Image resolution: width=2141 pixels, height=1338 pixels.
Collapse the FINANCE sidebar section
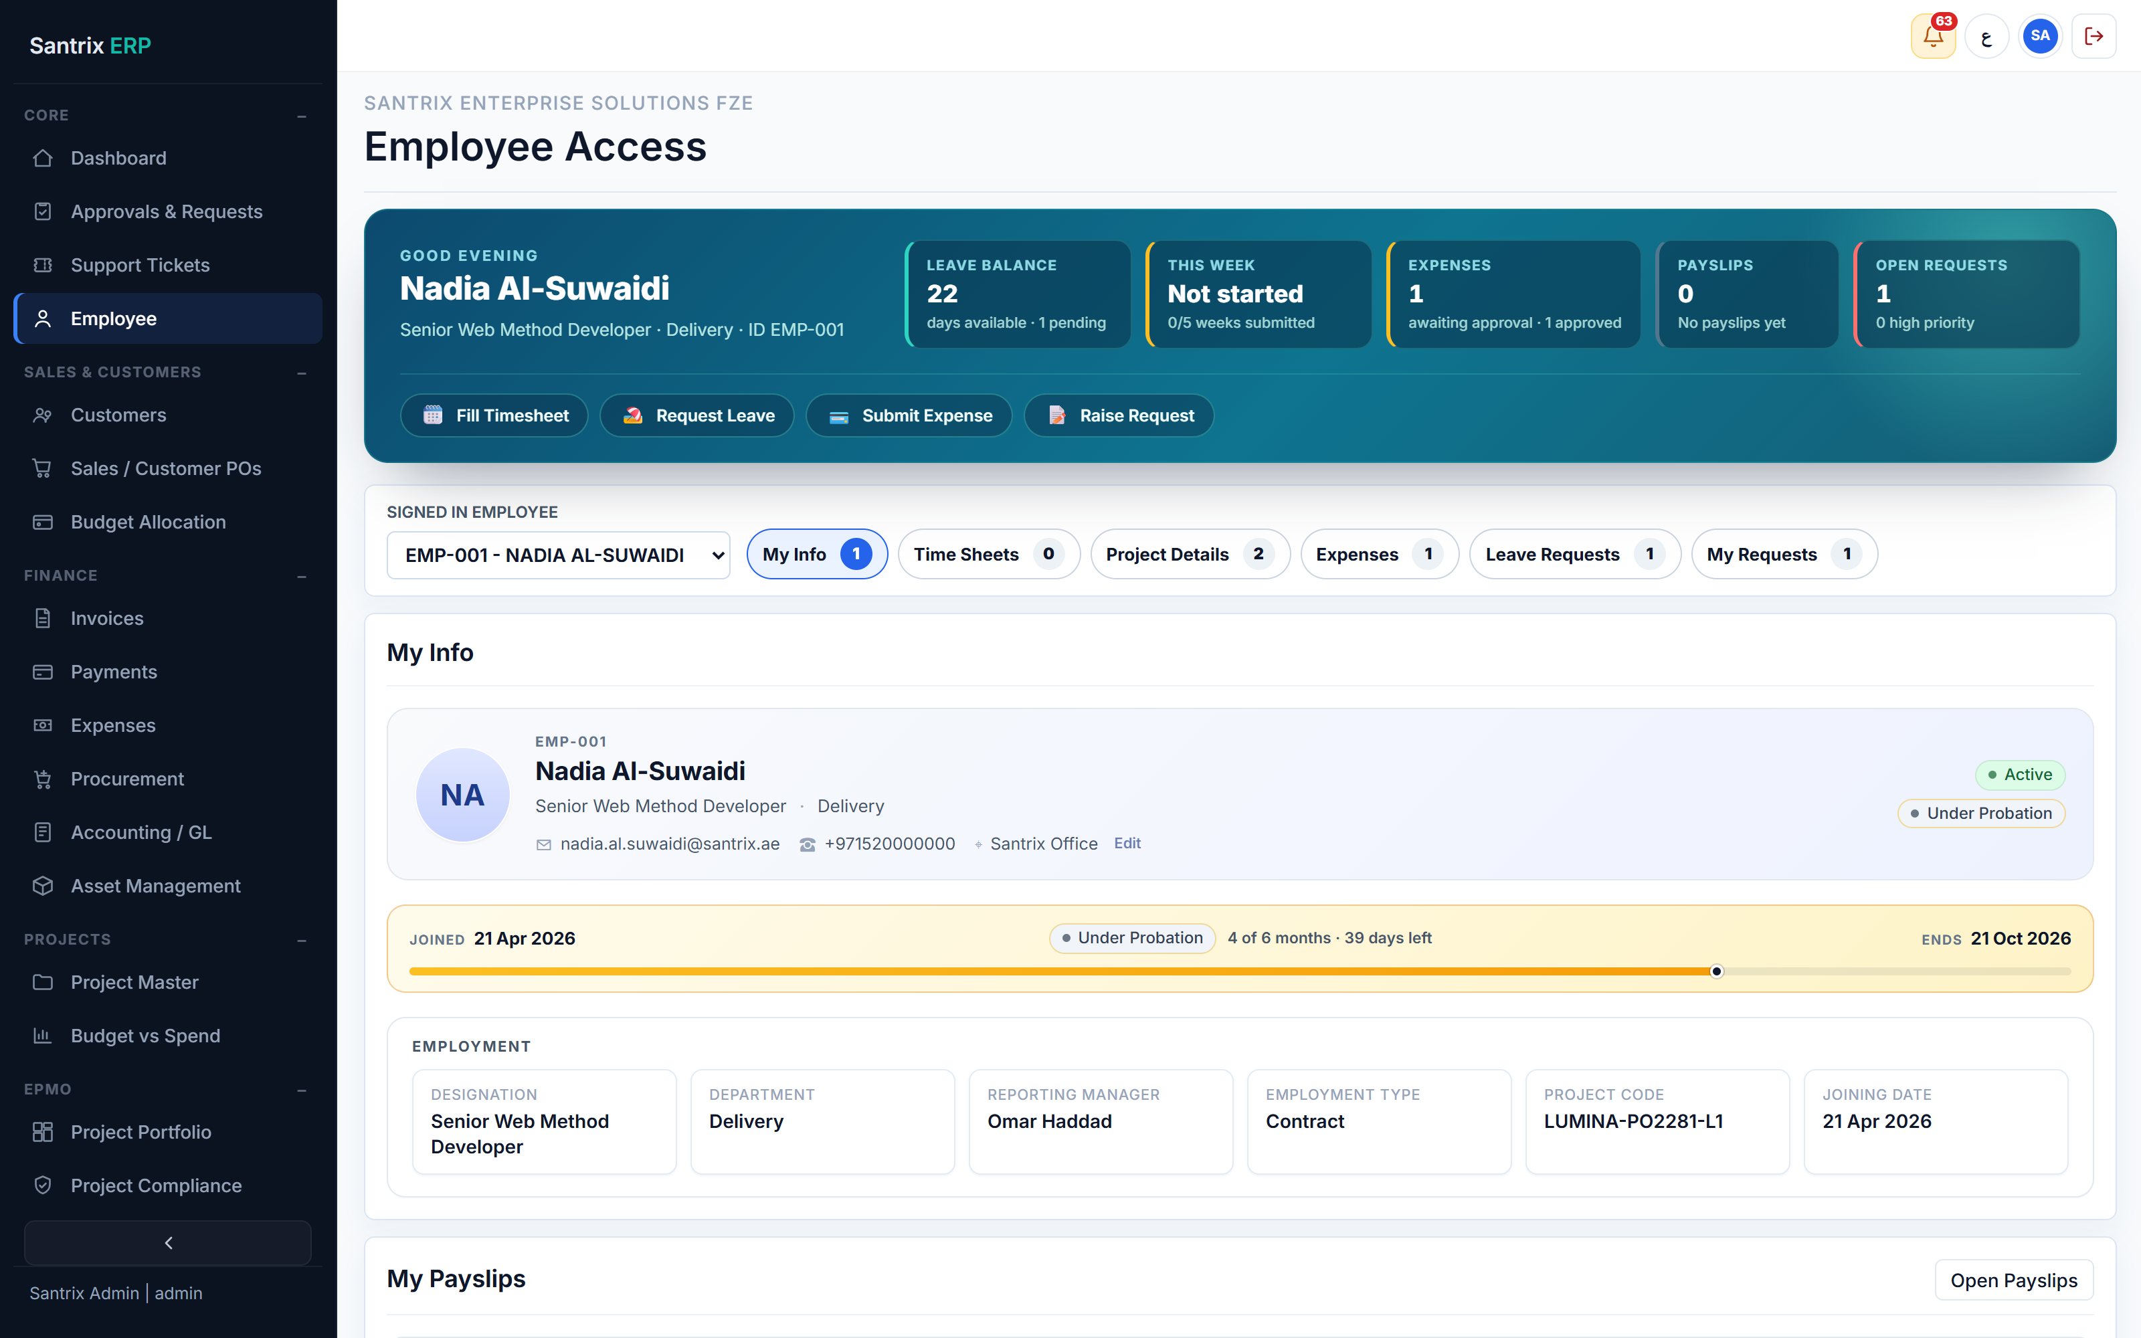(302, 576)
